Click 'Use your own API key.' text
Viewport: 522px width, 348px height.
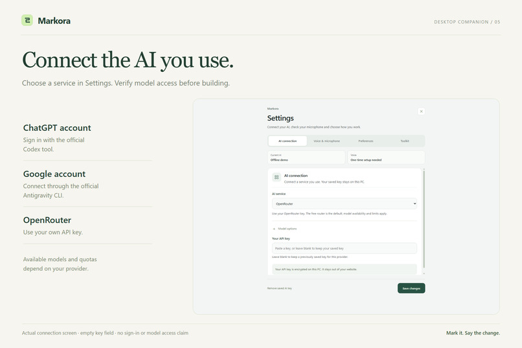(x=53, y=232)
